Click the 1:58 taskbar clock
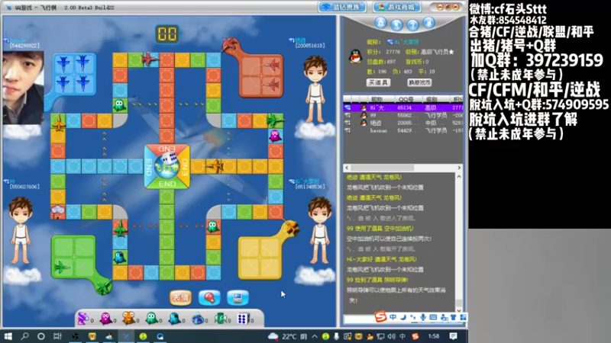Viewport: 611px width, 343px height. click(433, 336)
